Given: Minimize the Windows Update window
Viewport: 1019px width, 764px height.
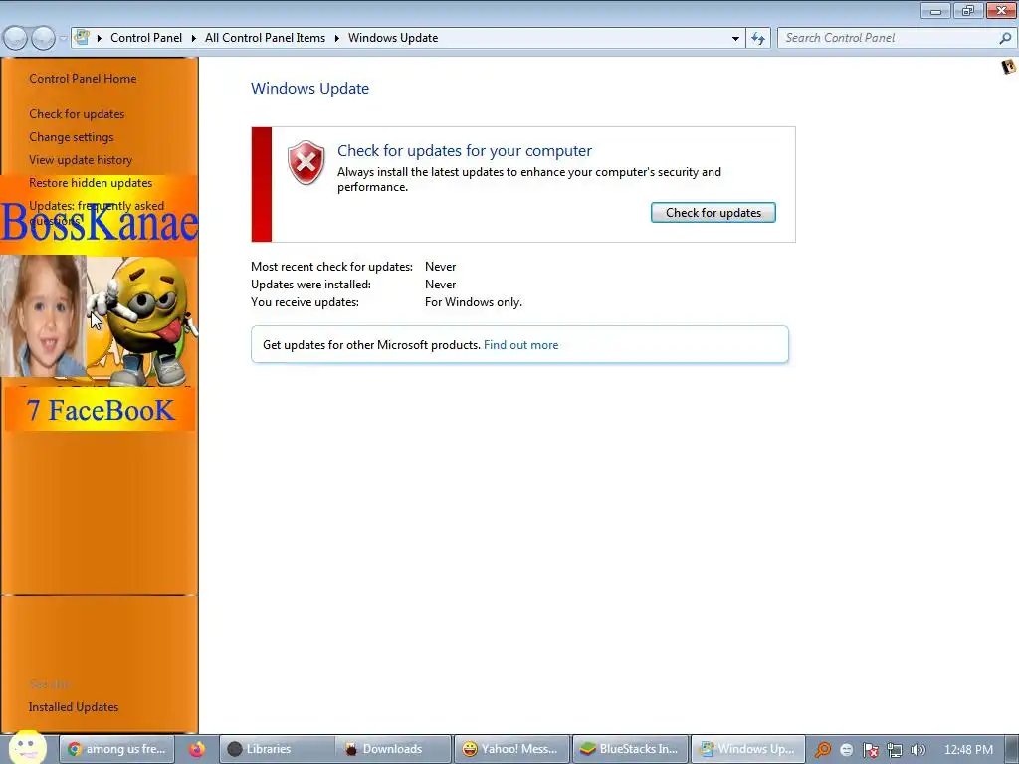Looking at the screenshot, I should point(935,10).
